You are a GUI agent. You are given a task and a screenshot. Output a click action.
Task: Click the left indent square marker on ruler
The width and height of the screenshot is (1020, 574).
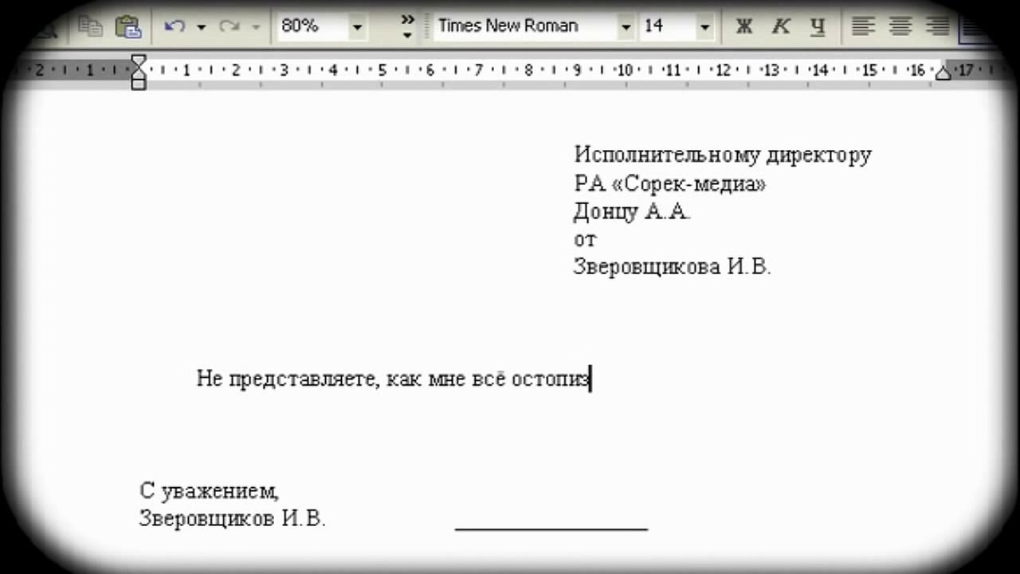pos(139,84)
